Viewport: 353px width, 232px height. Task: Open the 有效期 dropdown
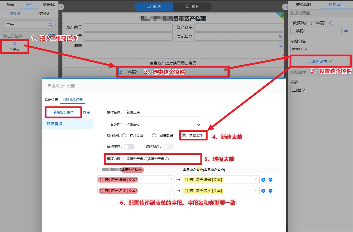click(x=162, y=125)
